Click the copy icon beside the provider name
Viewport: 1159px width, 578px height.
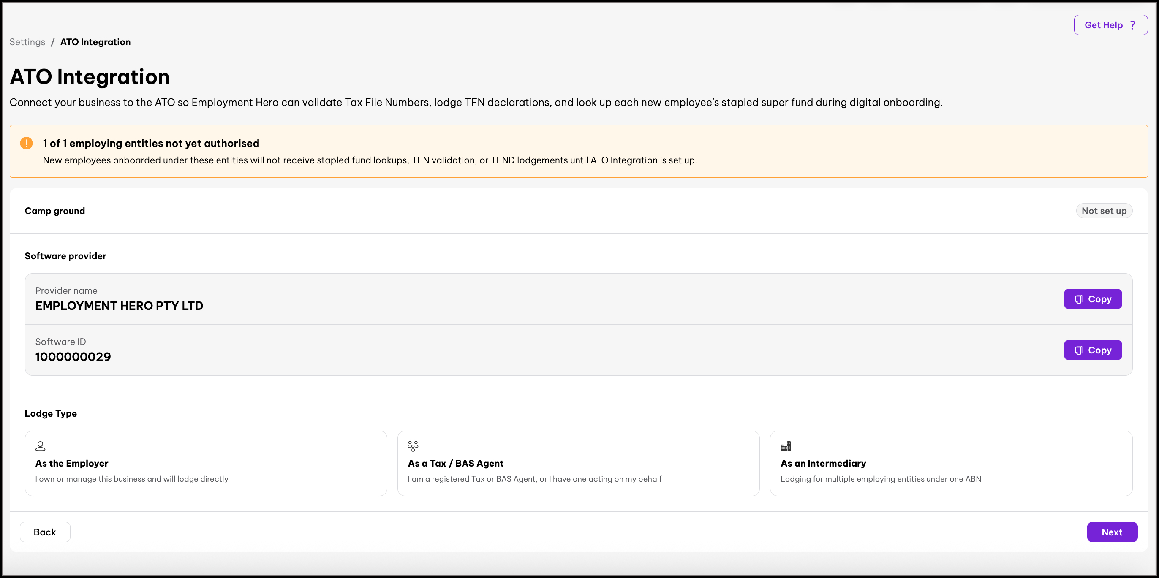point(1078,299)
